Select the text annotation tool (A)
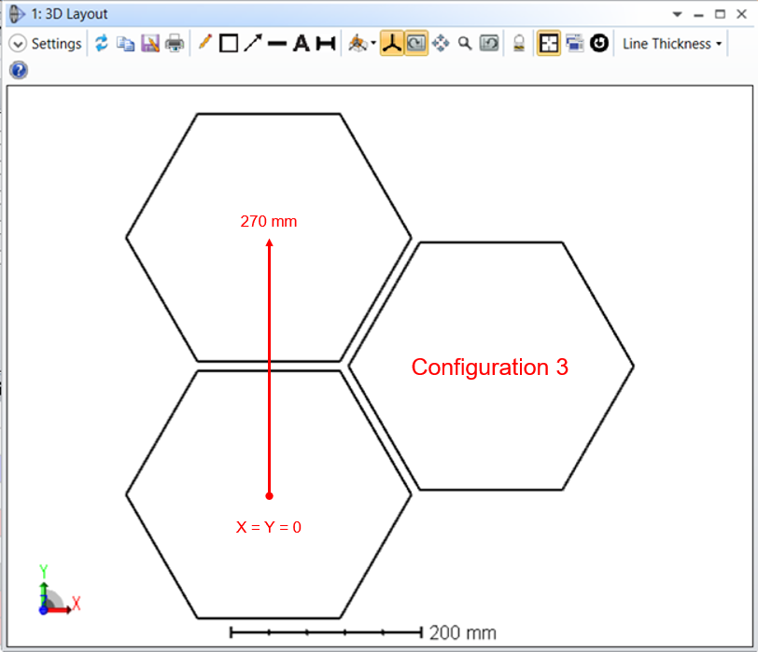 [x=302, y=44]
